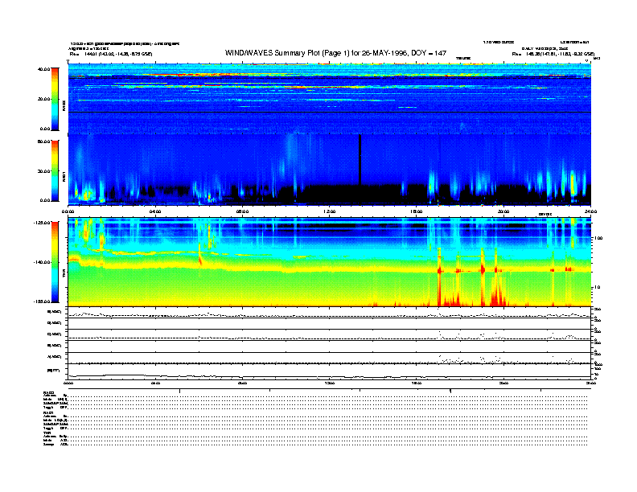Click the RAD1 color scale bar
Viewport: 637px width, 492px height.
pos(55,170)
